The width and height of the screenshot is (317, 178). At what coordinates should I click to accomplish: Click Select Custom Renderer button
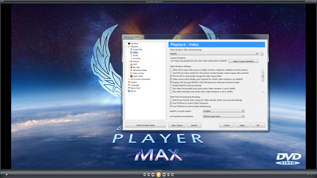[x=243, y=61]
